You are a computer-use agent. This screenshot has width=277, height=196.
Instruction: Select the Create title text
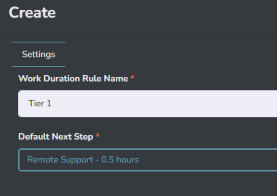click(32, 13)
